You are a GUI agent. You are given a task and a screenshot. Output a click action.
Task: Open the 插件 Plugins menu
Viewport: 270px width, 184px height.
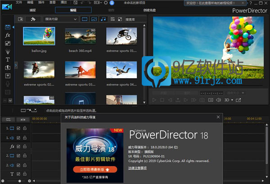click(41, 2)
